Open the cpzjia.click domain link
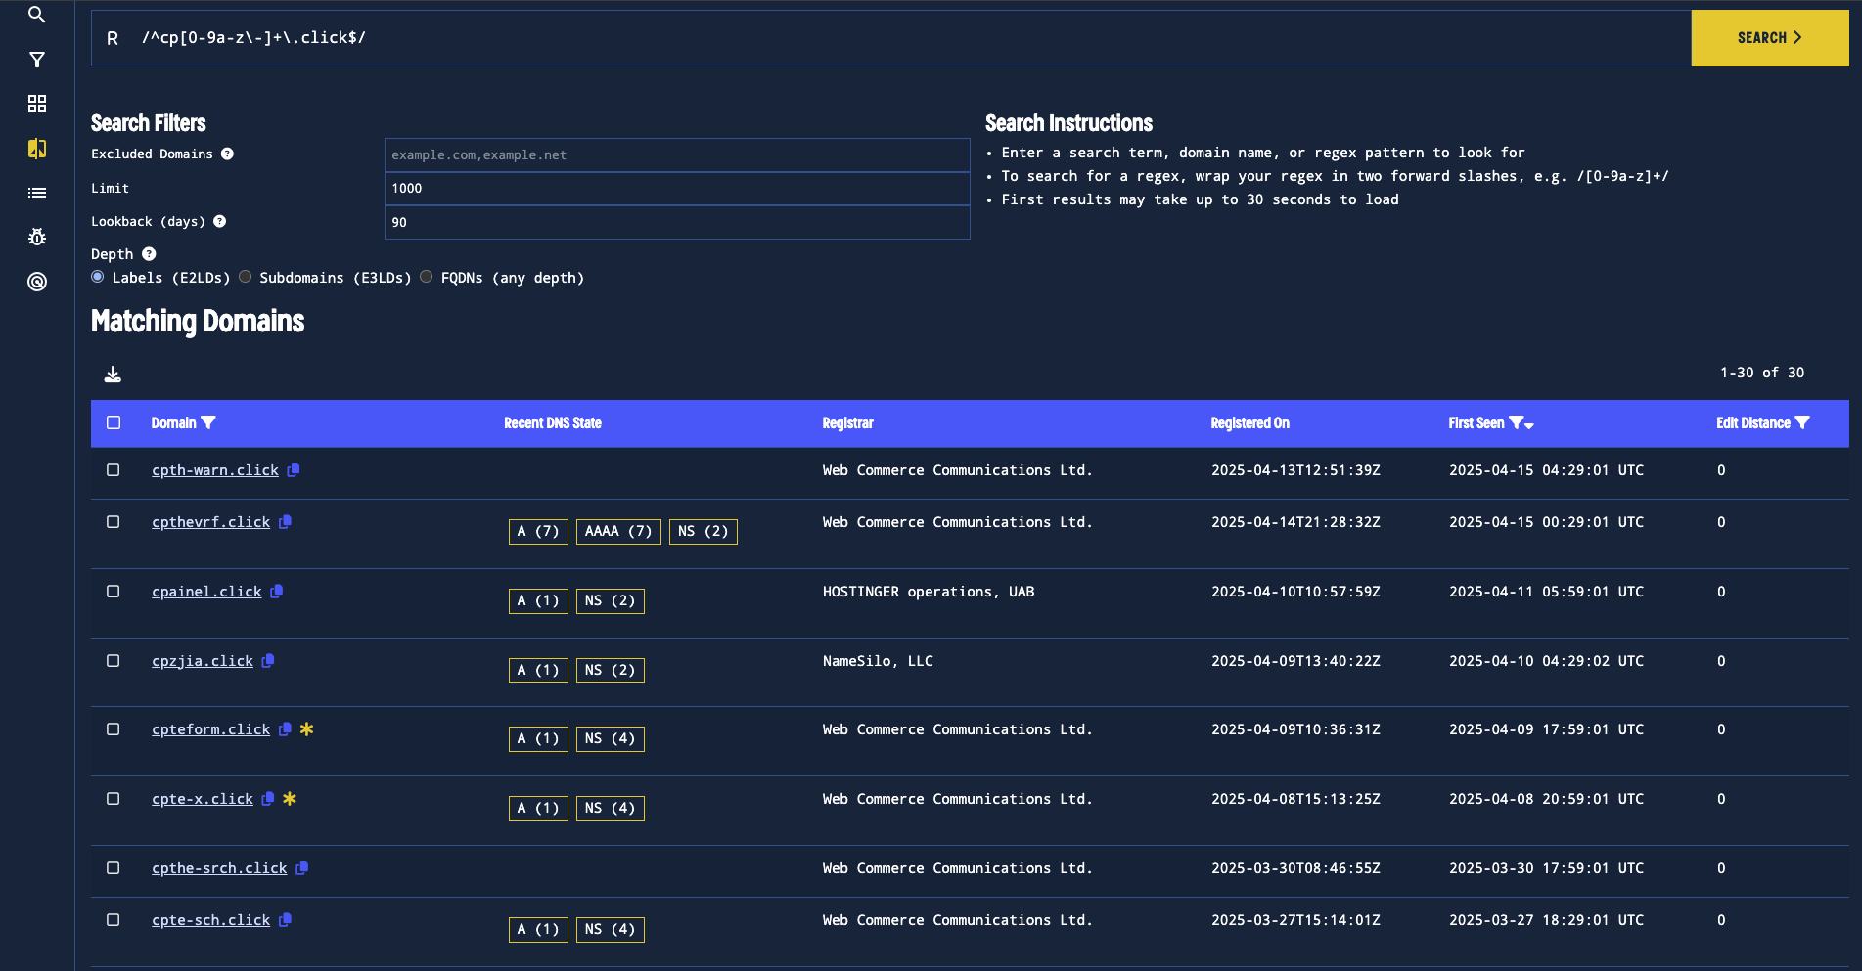Viewport: 1862px width, 971px height. click(x=203, y=661)
